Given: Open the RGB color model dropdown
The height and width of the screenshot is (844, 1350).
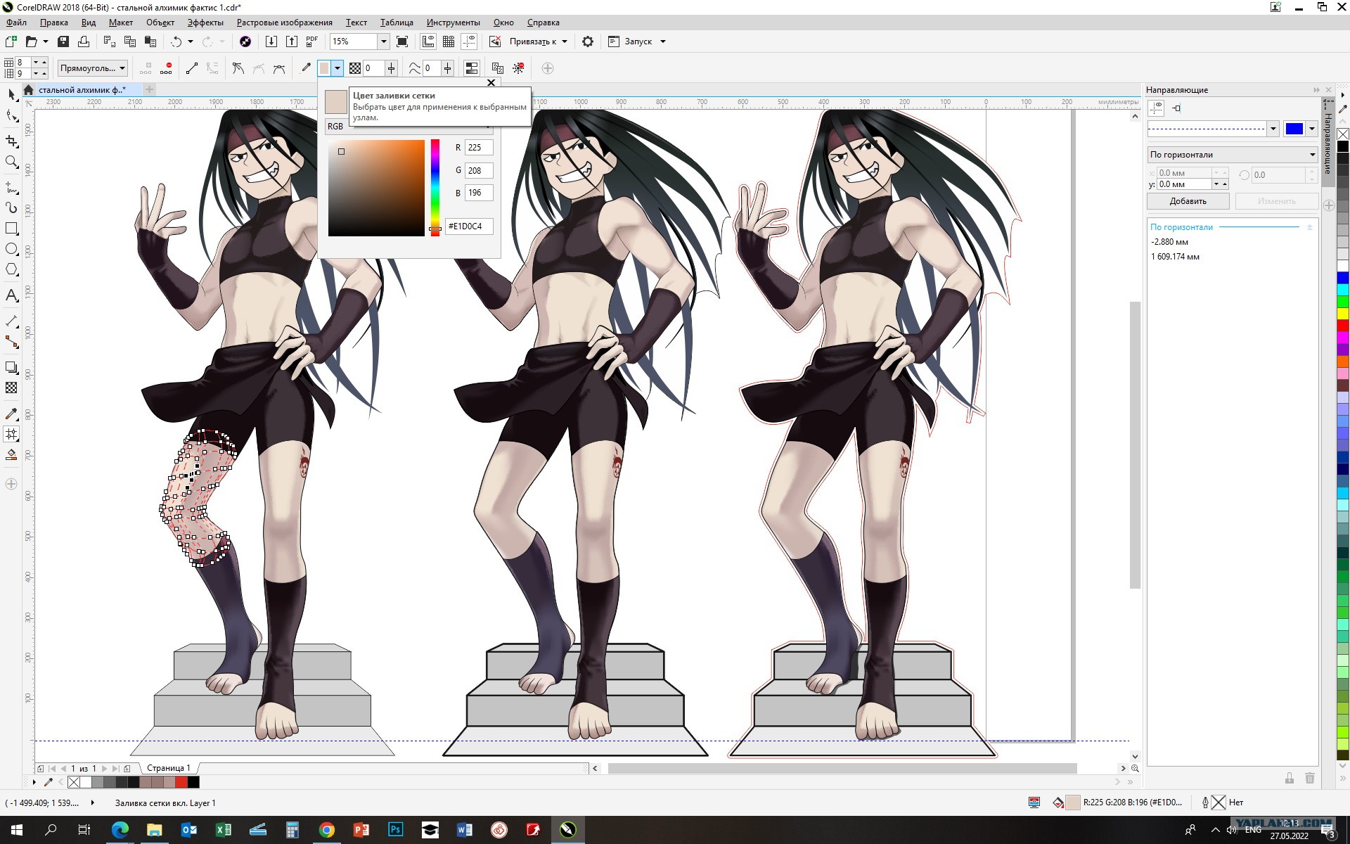Looking at the screenshot, I should 409,127.
